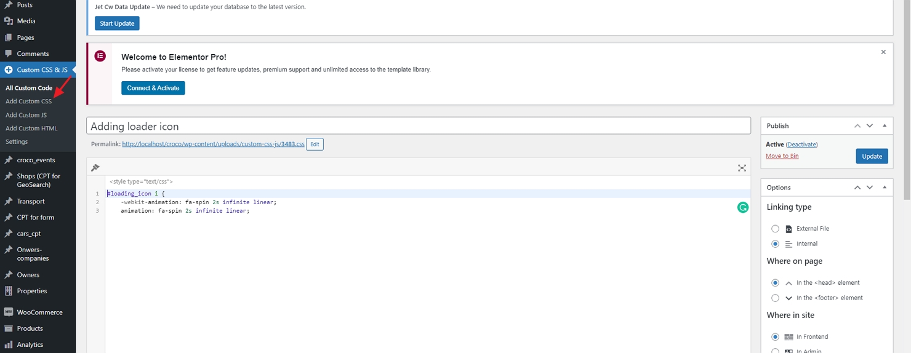Open Add Custom CSS submenu item

tap(28, 101)
